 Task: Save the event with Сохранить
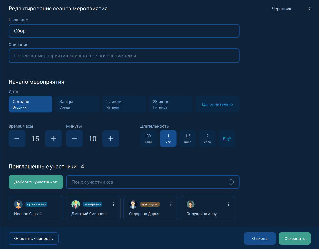(x=294, y=239)
